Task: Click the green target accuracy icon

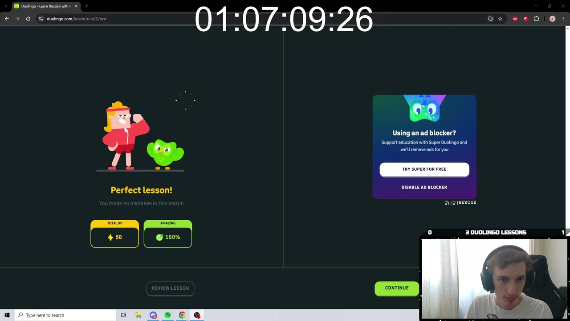Action: pos(159,237)
